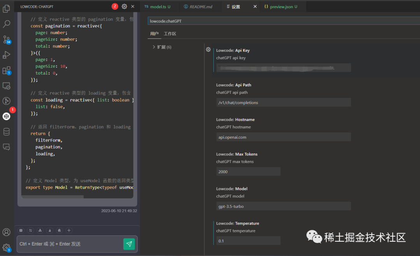This screenshot has width=420, height=256.
Task: Open the Extensions view in activity bar
Action: tap(7, 70)
